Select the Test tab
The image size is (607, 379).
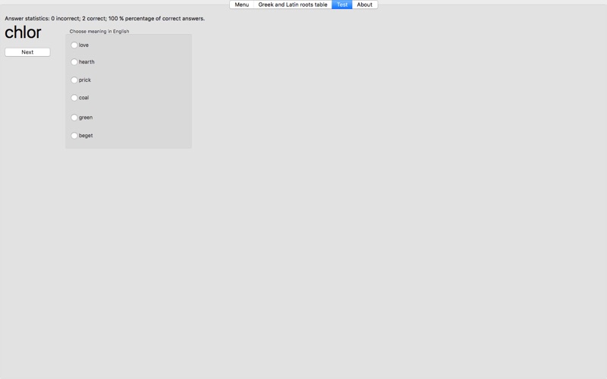342,5
